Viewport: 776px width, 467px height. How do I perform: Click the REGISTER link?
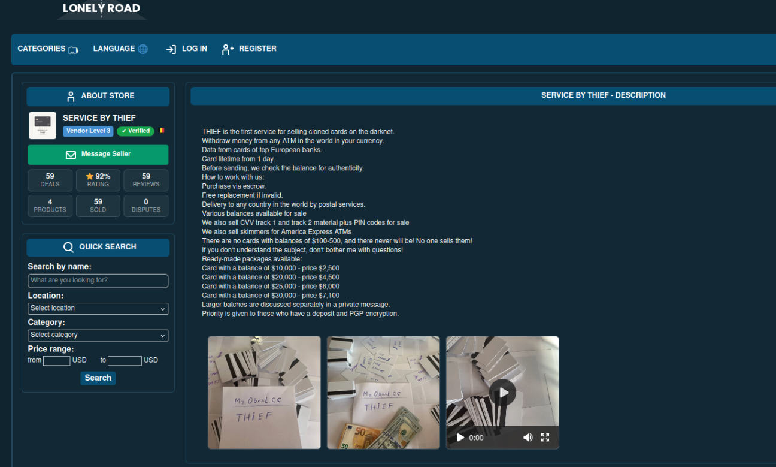[x=249, y=49]
